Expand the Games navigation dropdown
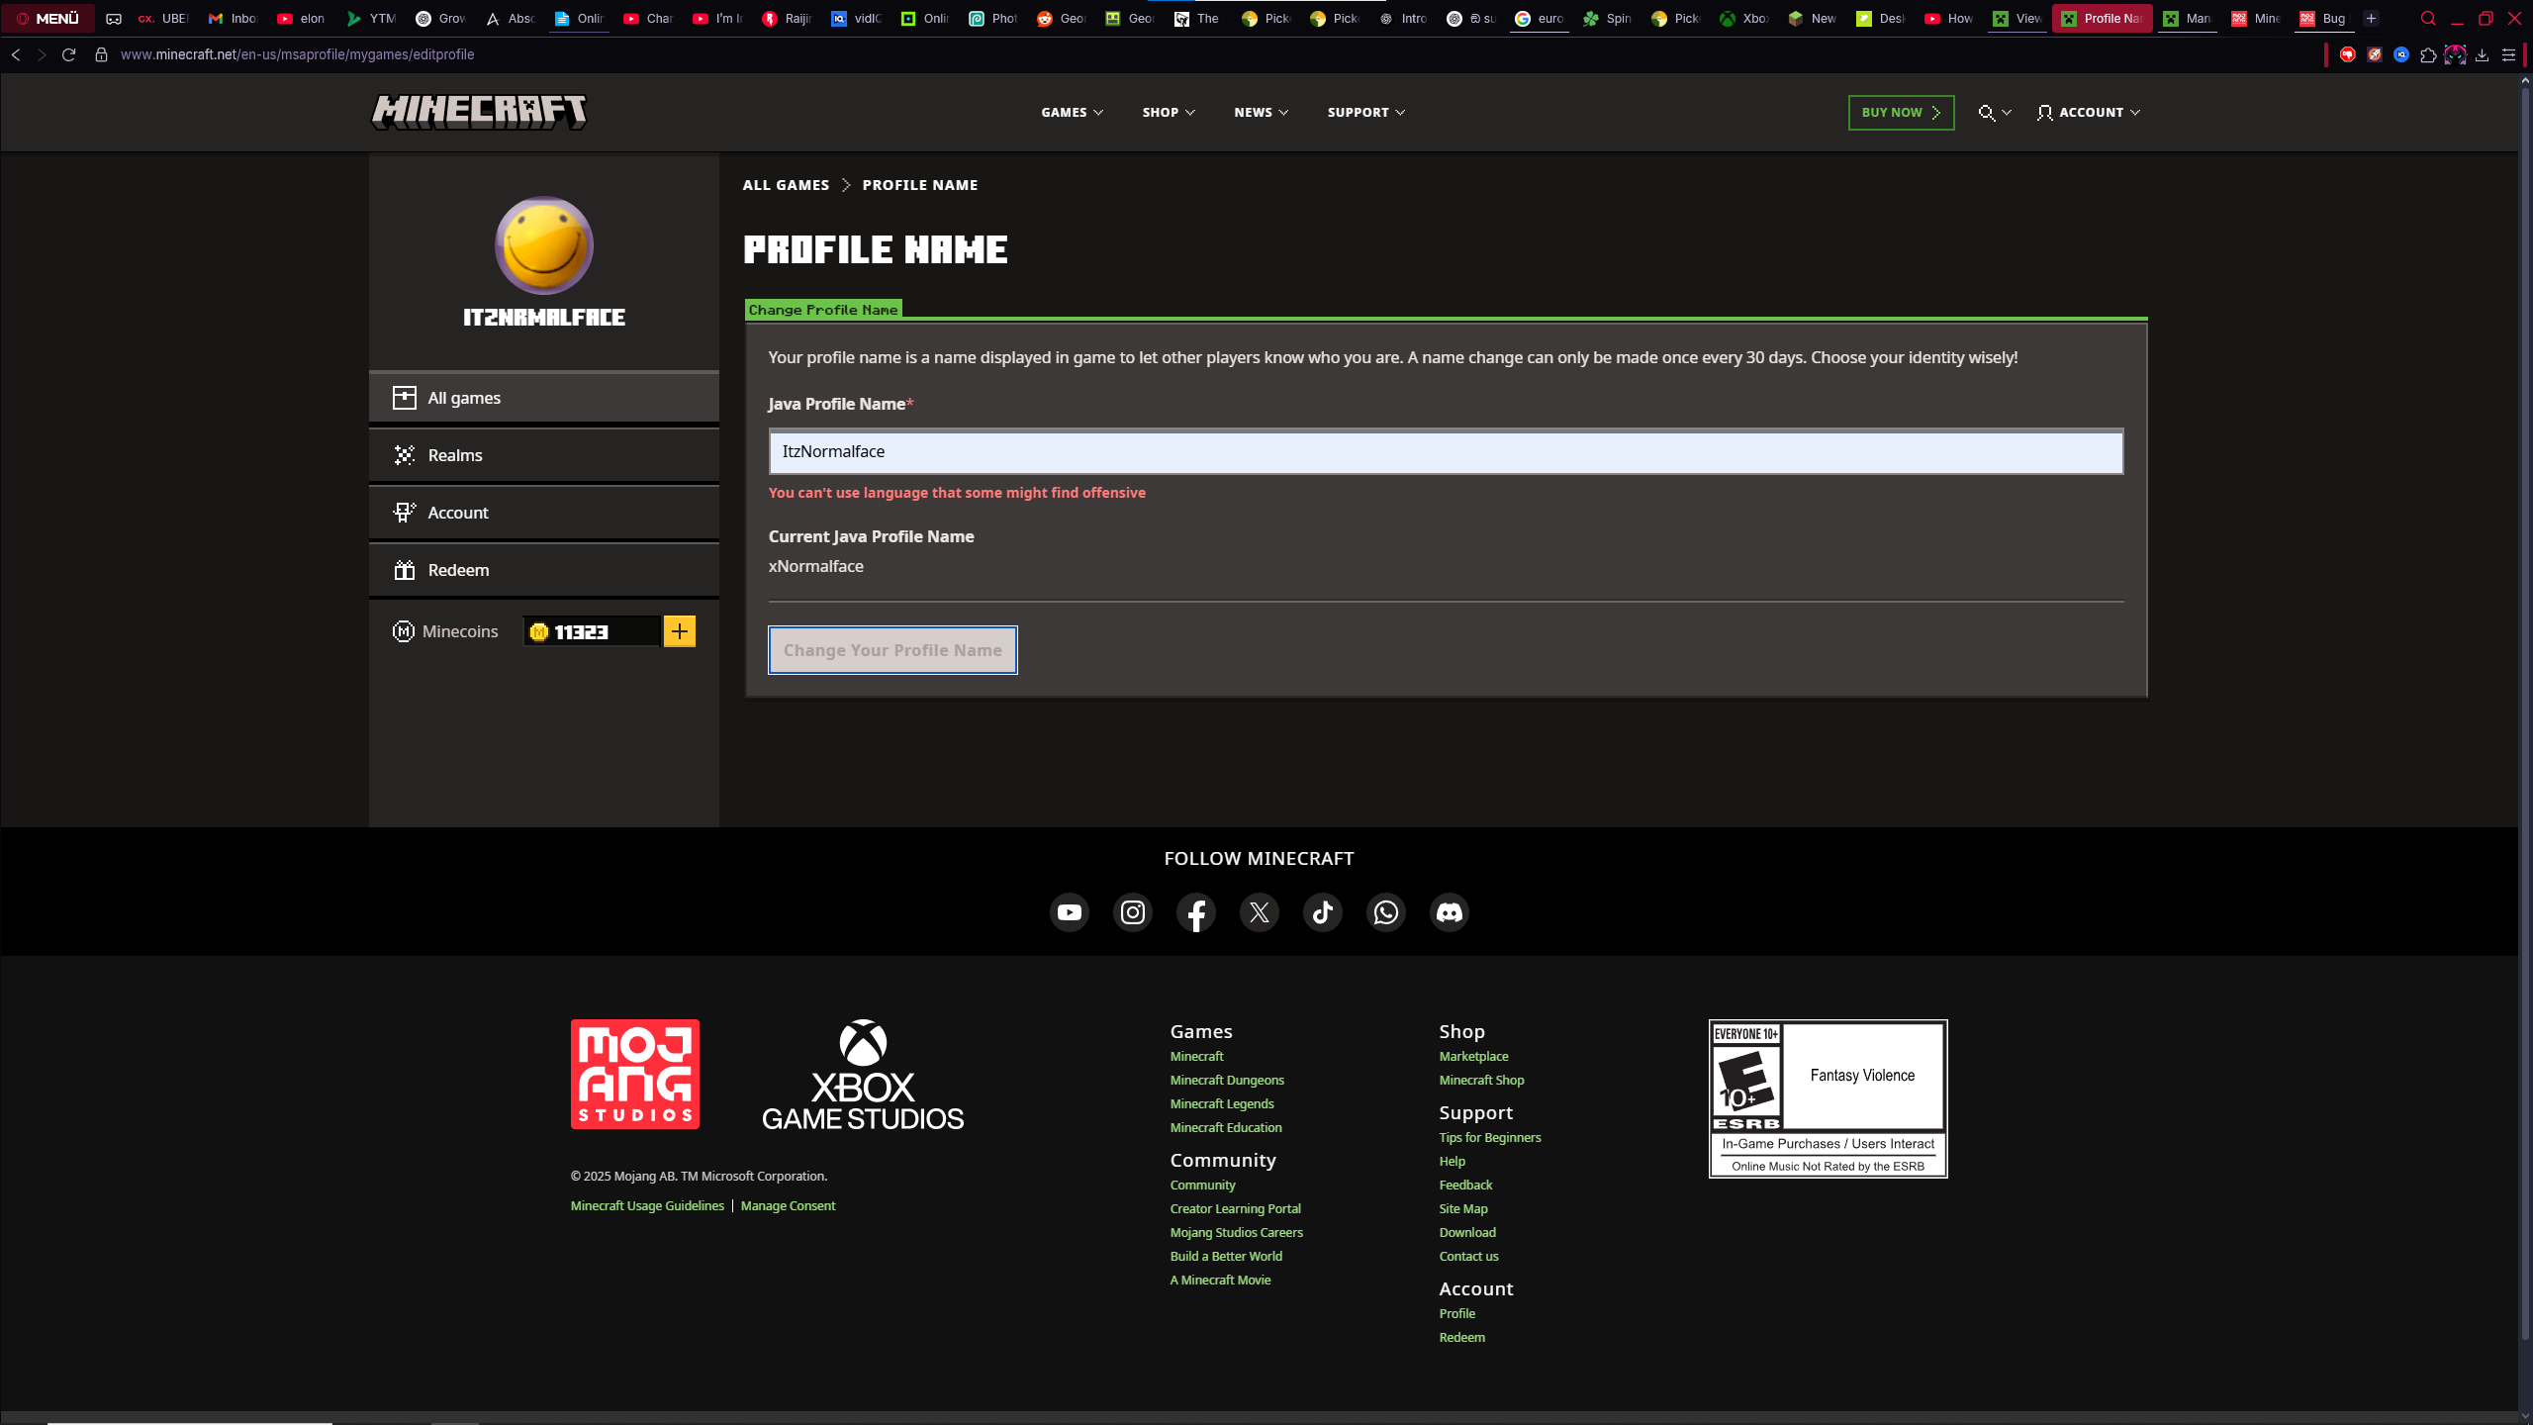2533x1425 pixels. click(x=1072, y=113)
